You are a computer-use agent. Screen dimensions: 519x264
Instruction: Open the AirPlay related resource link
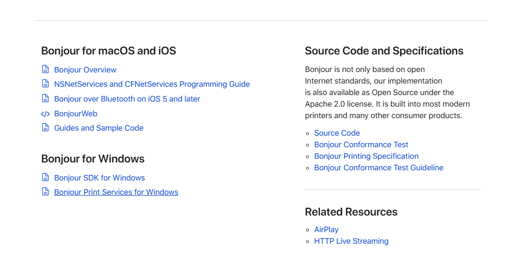tap(326, 229)
